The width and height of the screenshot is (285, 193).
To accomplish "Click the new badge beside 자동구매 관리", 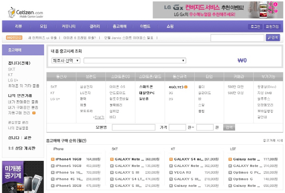I will point(34,113).
